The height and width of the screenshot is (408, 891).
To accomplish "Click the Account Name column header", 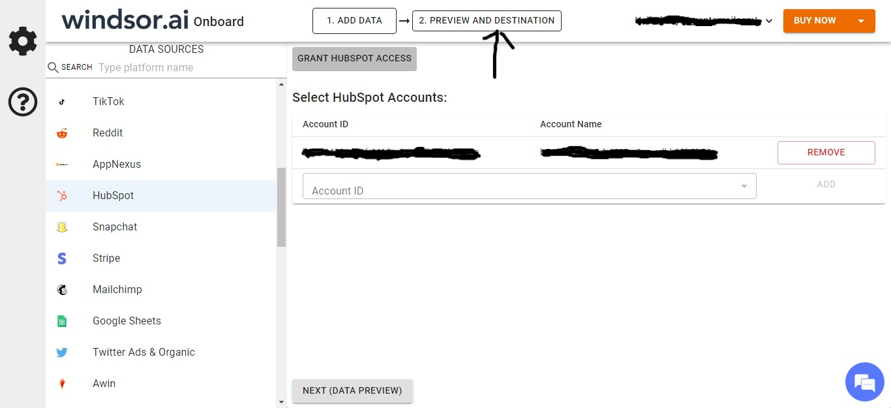I will 571,124.
